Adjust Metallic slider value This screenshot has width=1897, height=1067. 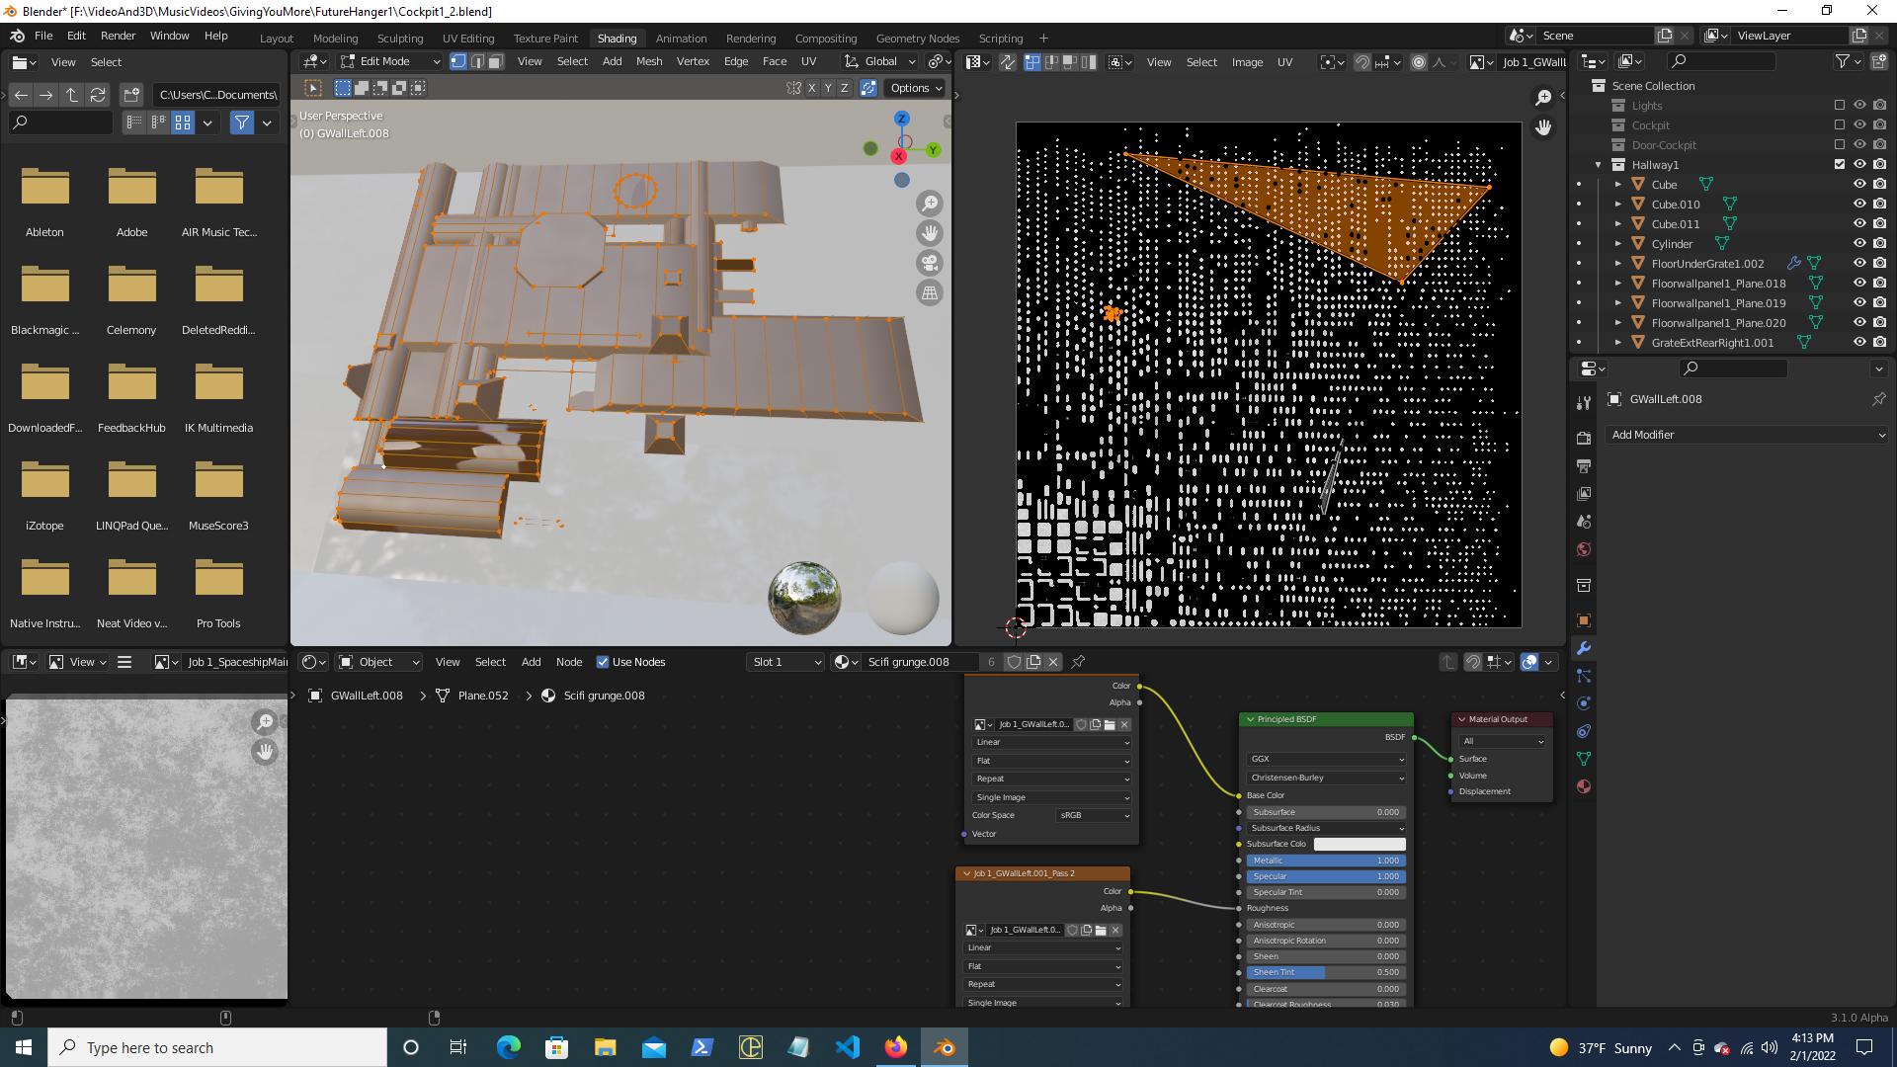(x=1326, y=861)
